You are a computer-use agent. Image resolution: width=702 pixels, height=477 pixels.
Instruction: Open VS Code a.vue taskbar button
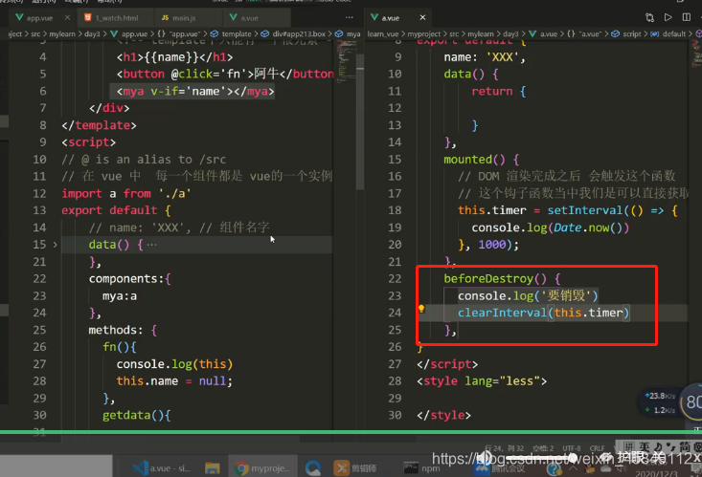(x=162, y=468)
